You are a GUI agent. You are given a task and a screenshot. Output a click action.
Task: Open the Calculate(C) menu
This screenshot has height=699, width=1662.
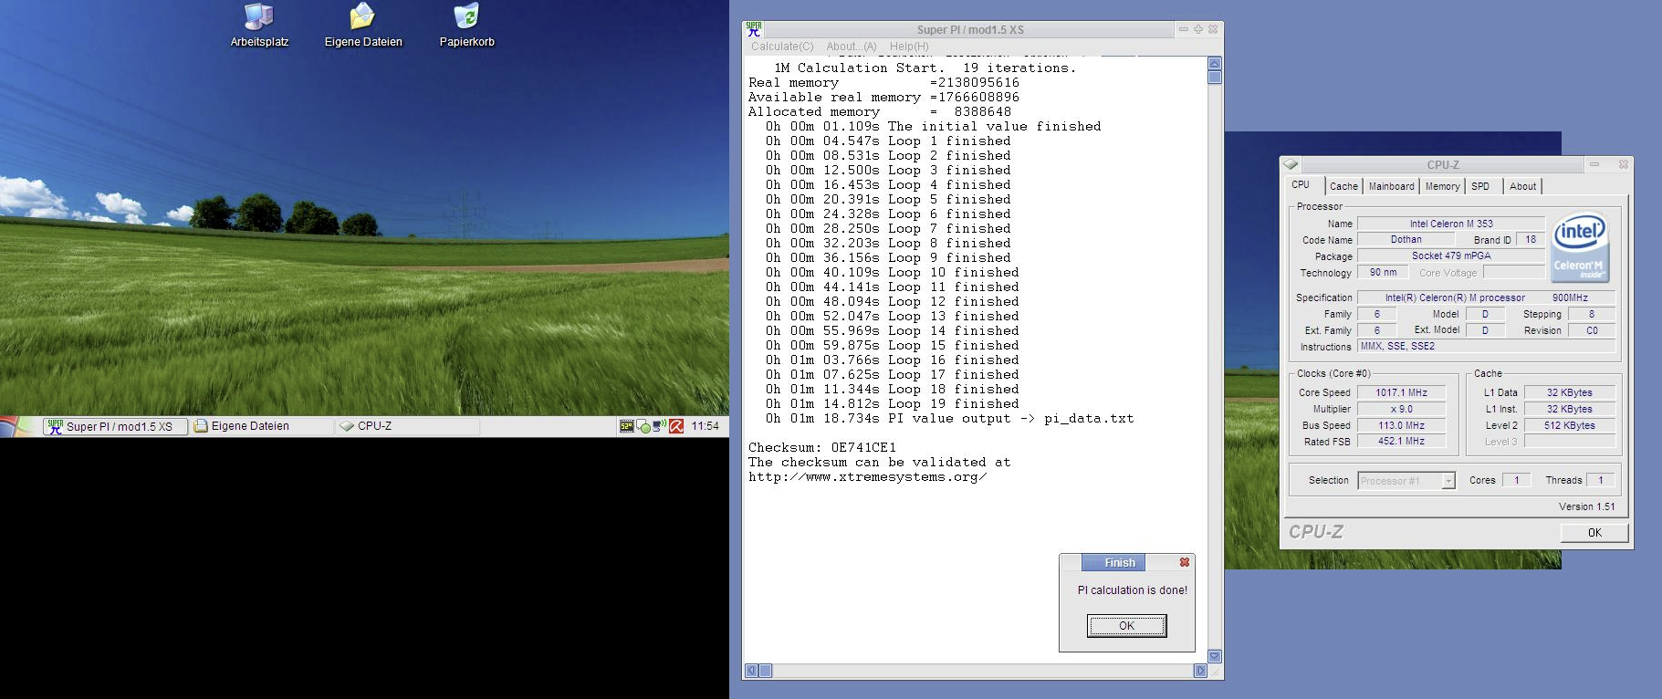782,47
